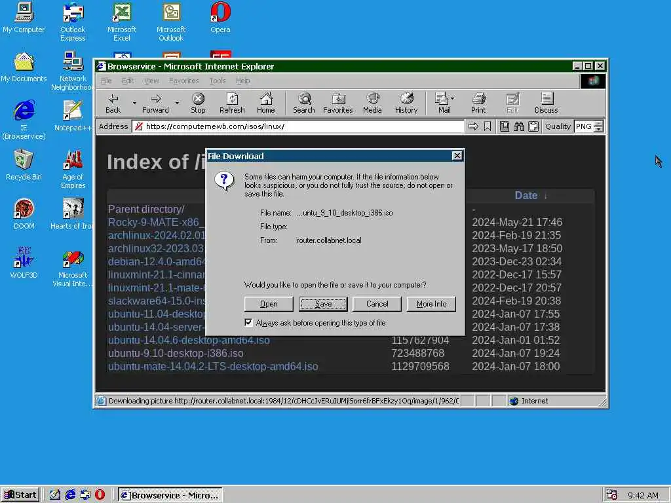Click the Browservice taskbar button
671x503 pixels.
pos(170,495)
